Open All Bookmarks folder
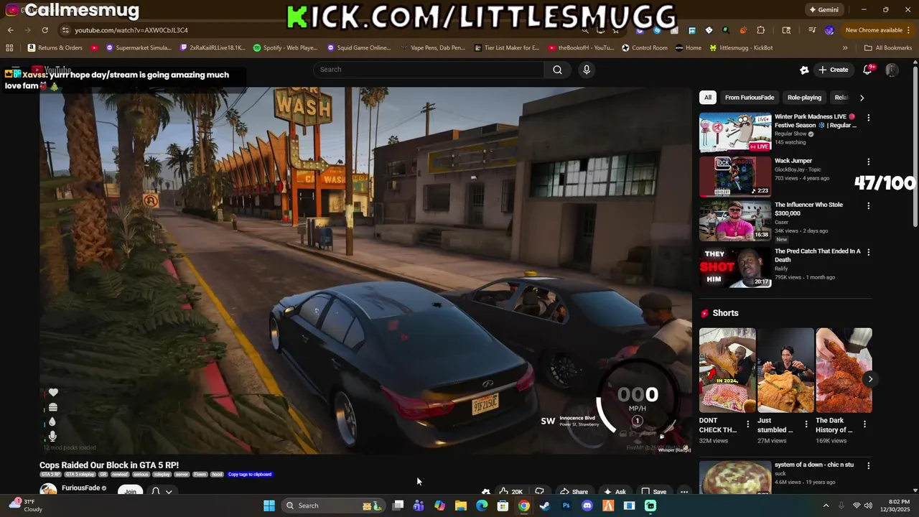Screen dimensions: 919x517 pos(888,48)
